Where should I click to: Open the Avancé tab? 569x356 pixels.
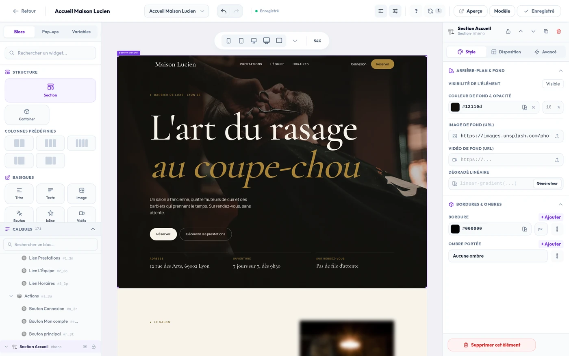(545, 52)
